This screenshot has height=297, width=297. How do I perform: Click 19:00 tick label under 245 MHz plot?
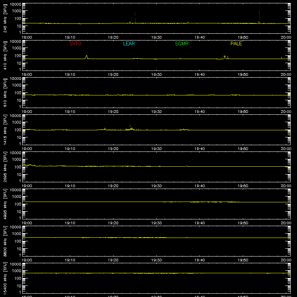point(27,37)
